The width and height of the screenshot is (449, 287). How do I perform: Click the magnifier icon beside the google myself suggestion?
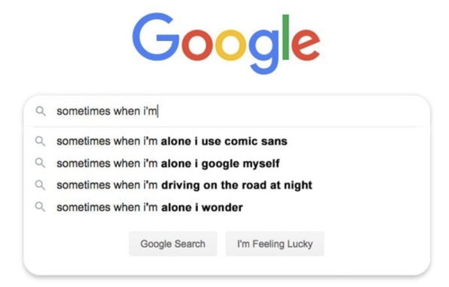pos(40,163)
